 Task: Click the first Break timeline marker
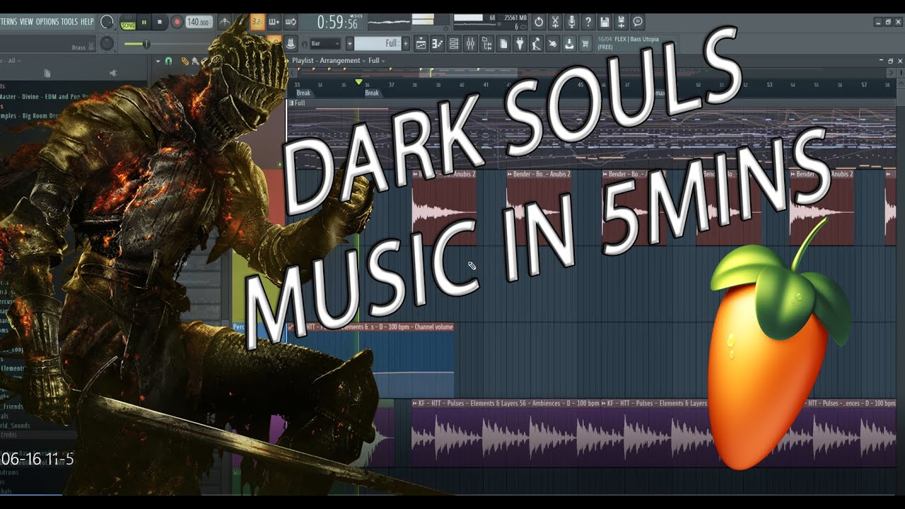(x=303, y=93)
